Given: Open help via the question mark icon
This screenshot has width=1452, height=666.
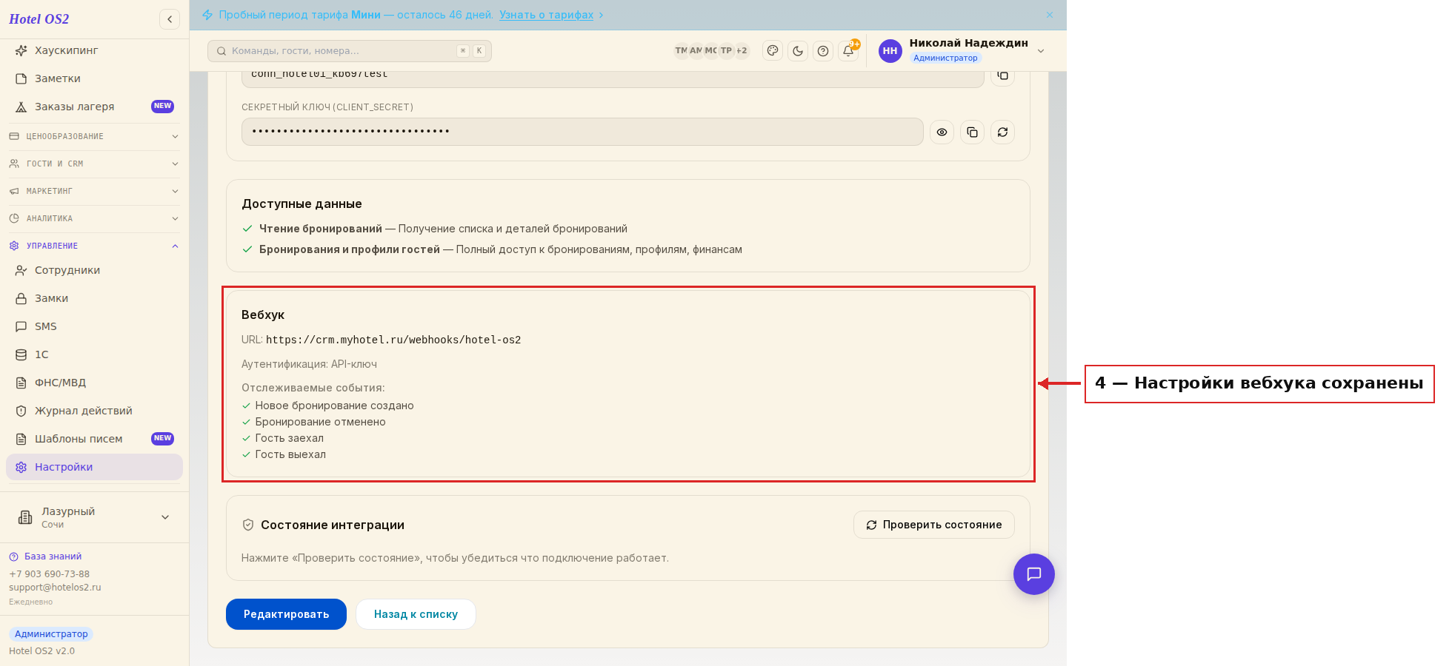Looking at the screenshot, I should (x=823, y=51).
